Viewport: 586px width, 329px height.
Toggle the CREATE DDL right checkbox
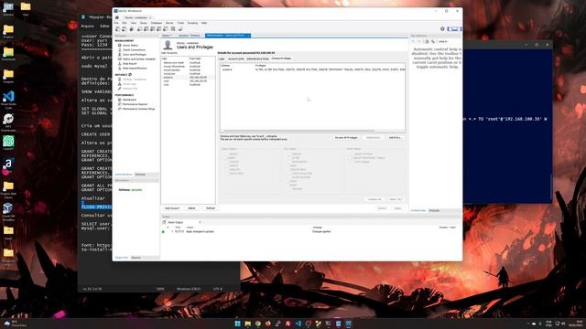[x=289, y=154]
